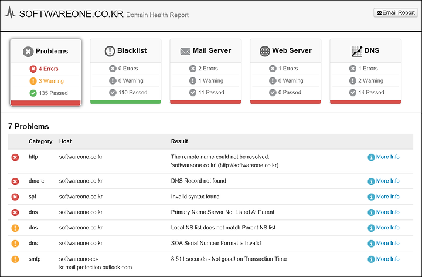Click the Email Report button

(x=396, y=13)
